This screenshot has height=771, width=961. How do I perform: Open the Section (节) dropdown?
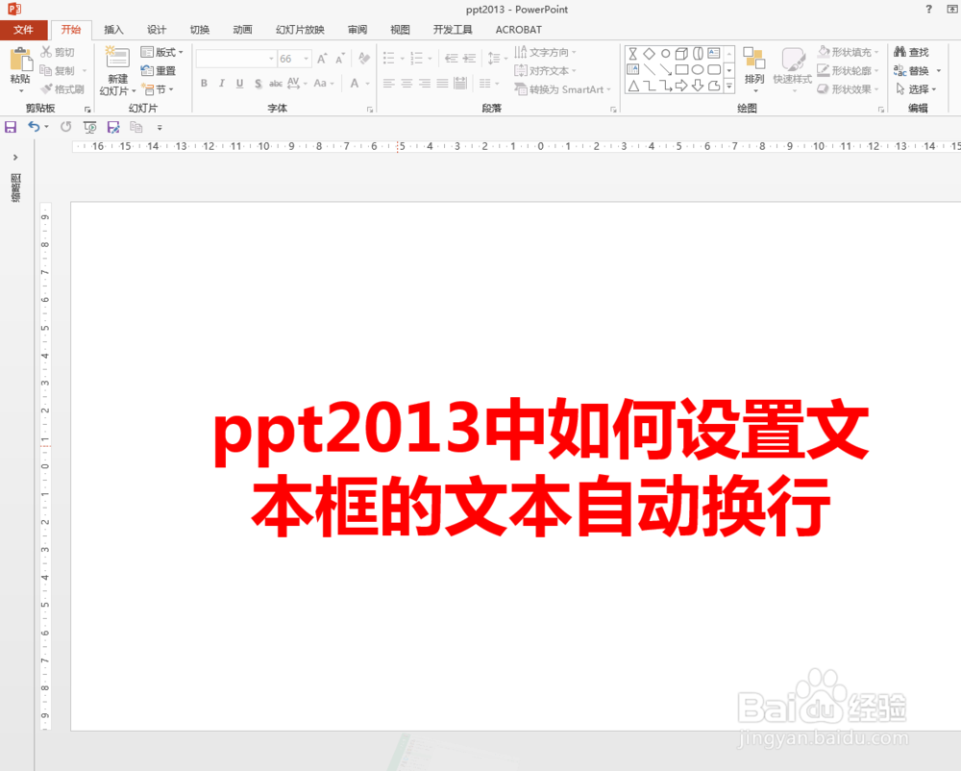[158, 88]
